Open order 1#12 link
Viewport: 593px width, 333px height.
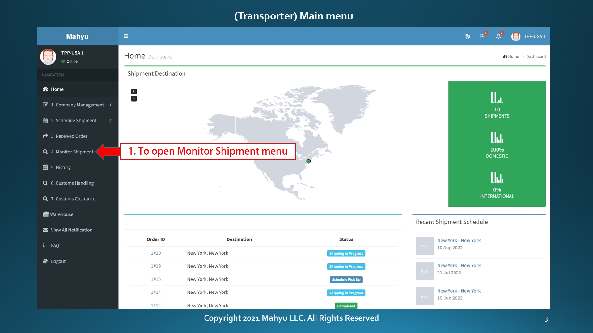(156, 306)
